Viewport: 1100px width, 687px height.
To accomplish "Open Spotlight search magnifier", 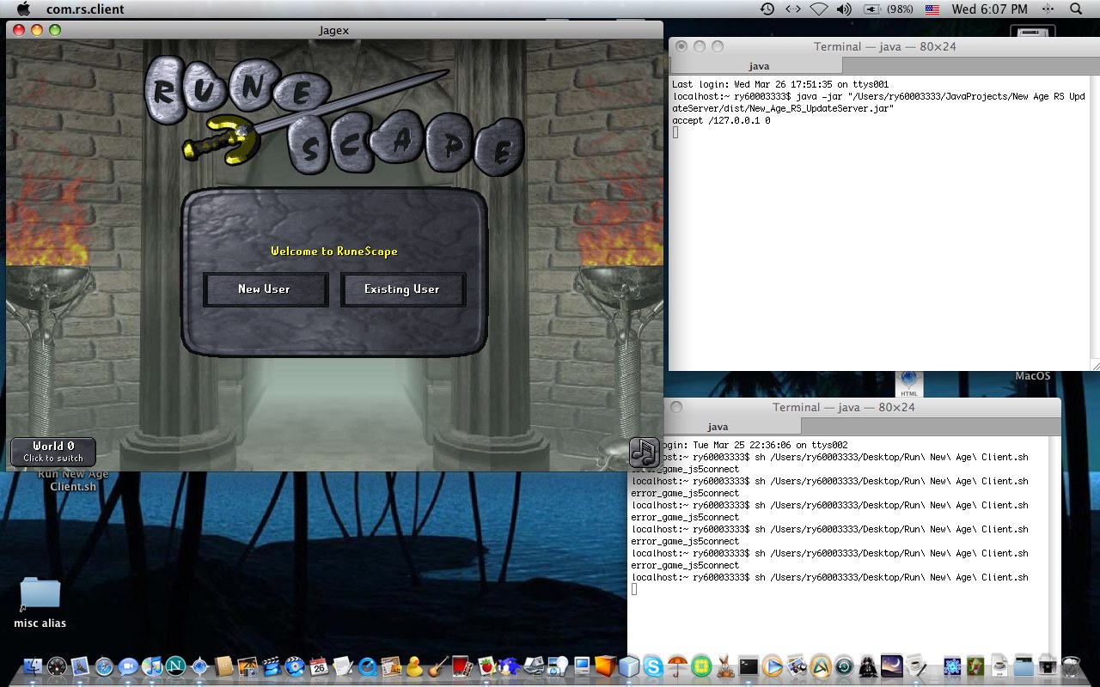I will pyautogui.click(x=1076, y=9).
